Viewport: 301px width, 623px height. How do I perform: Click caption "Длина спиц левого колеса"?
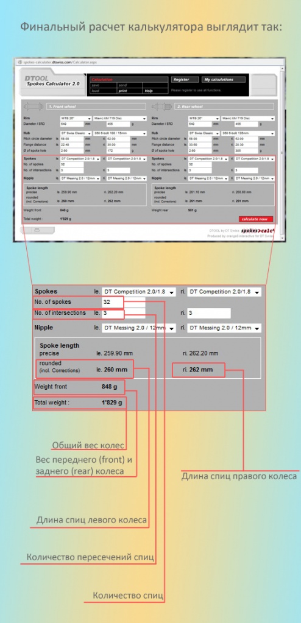coord(91,519)
